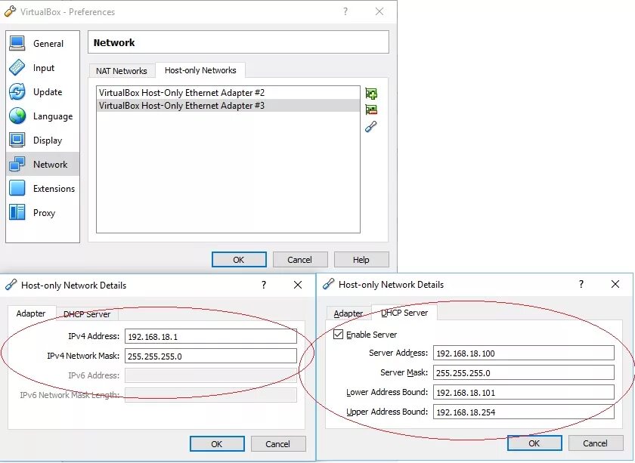Open the Update preferences category
Image resolution: width=635 pixels, height=463 pixels.
43,92
